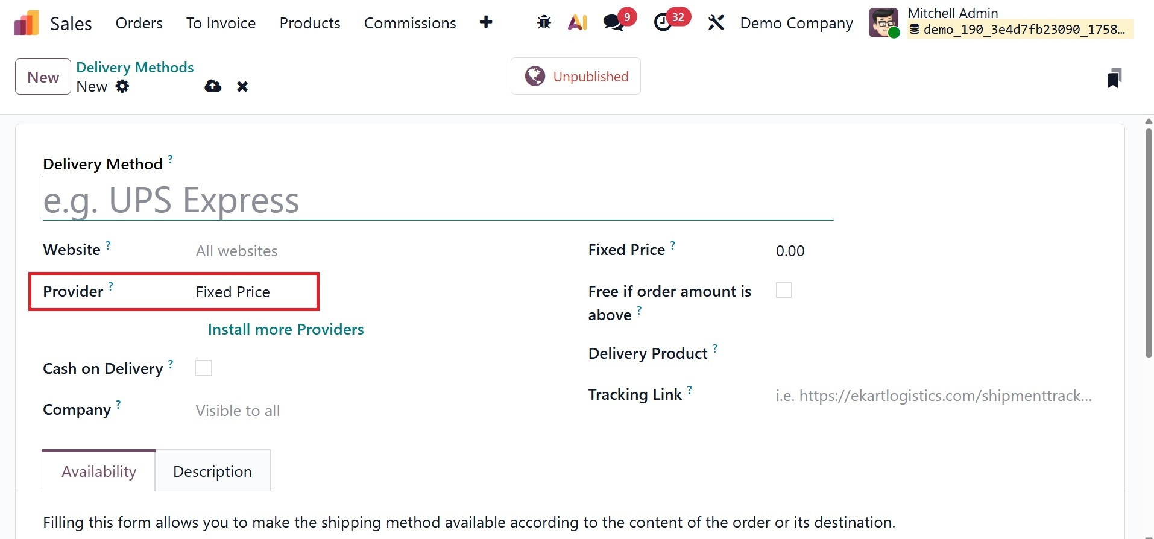
Task: Click the Sales app logo icon
Action: 26,23
